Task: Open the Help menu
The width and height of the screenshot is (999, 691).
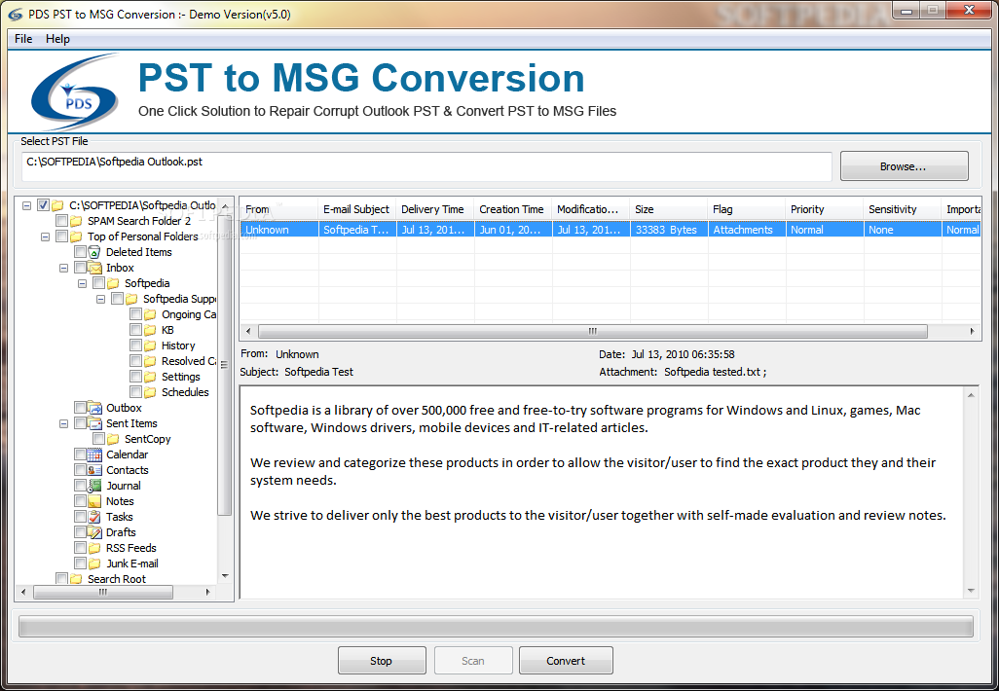Action: 58,39
